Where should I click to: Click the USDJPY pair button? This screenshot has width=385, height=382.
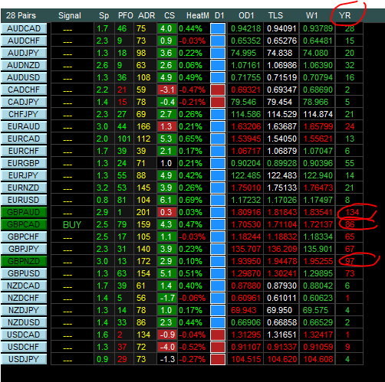24,359
